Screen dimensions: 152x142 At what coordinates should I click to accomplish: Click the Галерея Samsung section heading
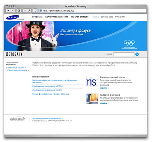point(110,95)
